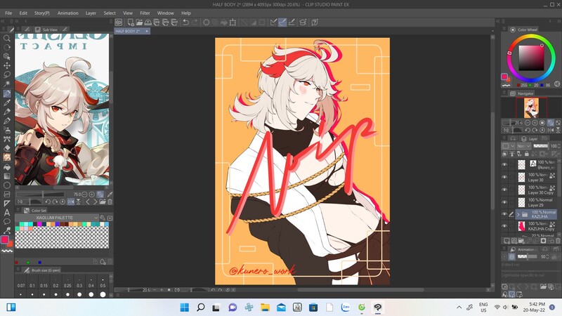Delete layer via trash icon in Layer panel
Viewport: 562px width, 316px height.
(558, 241)
